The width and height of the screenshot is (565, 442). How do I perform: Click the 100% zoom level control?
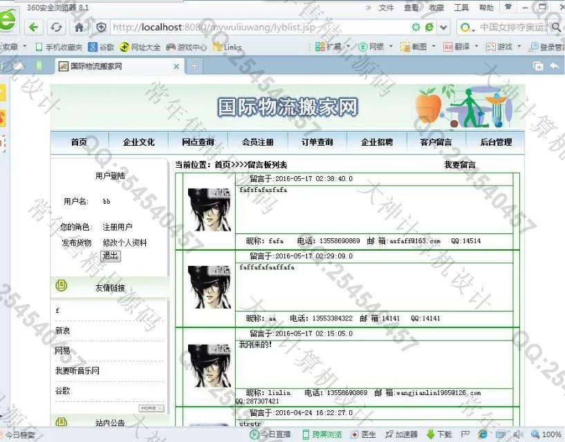pyautogui.click(x=546, y=434)
